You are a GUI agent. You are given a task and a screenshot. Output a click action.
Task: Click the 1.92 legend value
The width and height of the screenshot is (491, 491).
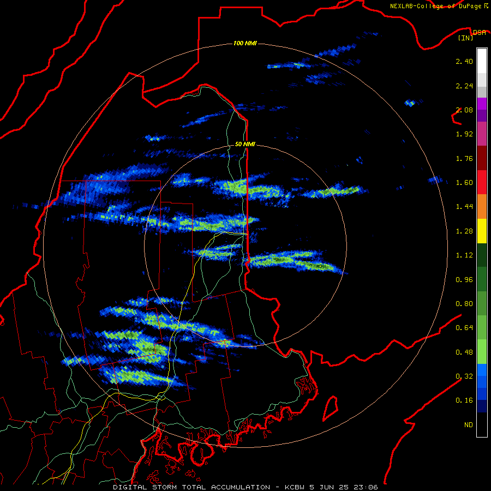464,134
